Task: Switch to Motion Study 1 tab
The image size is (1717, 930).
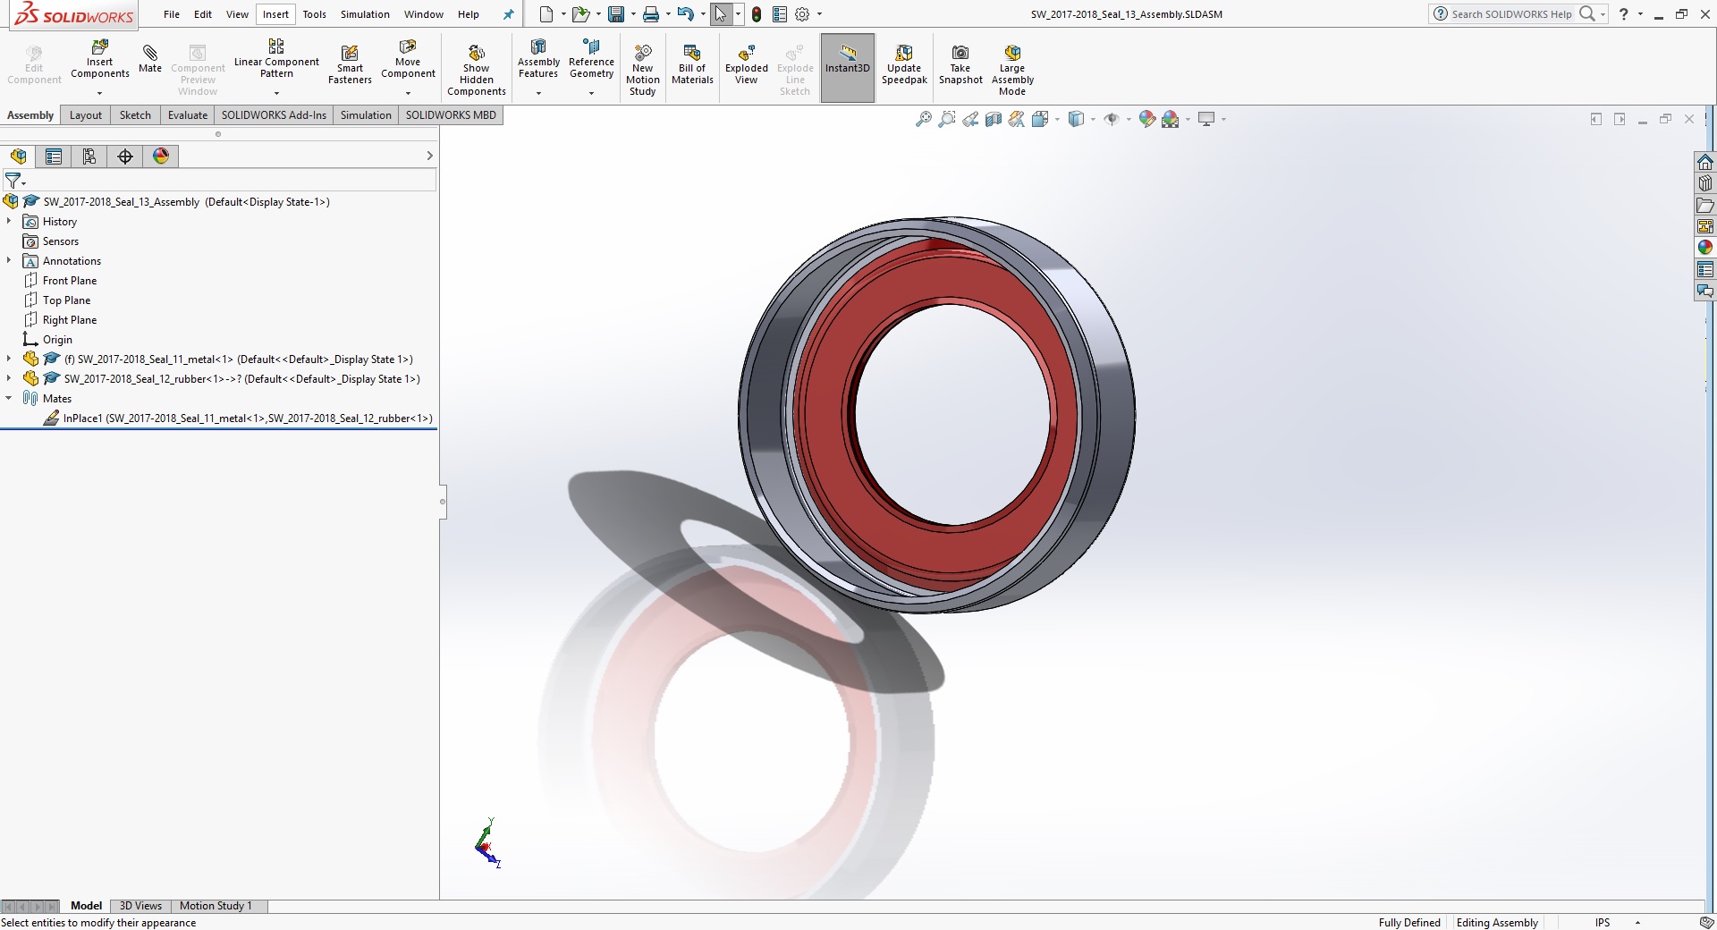Action: 216,906
